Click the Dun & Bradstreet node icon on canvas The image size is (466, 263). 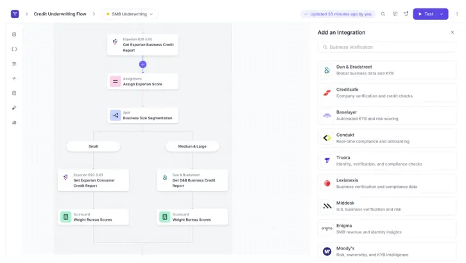[165, 178]
